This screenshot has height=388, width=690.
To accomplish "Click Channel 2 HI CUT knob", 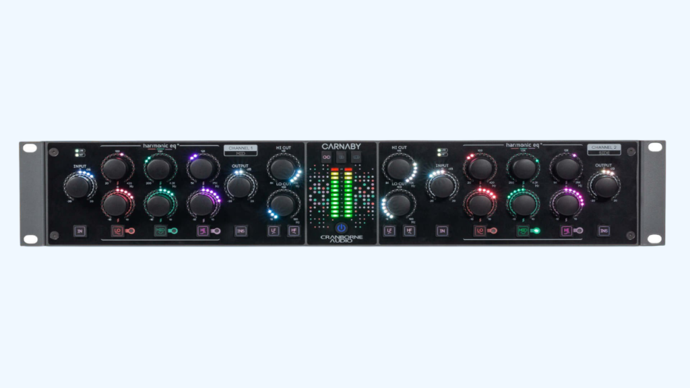I will pos(399,168).
